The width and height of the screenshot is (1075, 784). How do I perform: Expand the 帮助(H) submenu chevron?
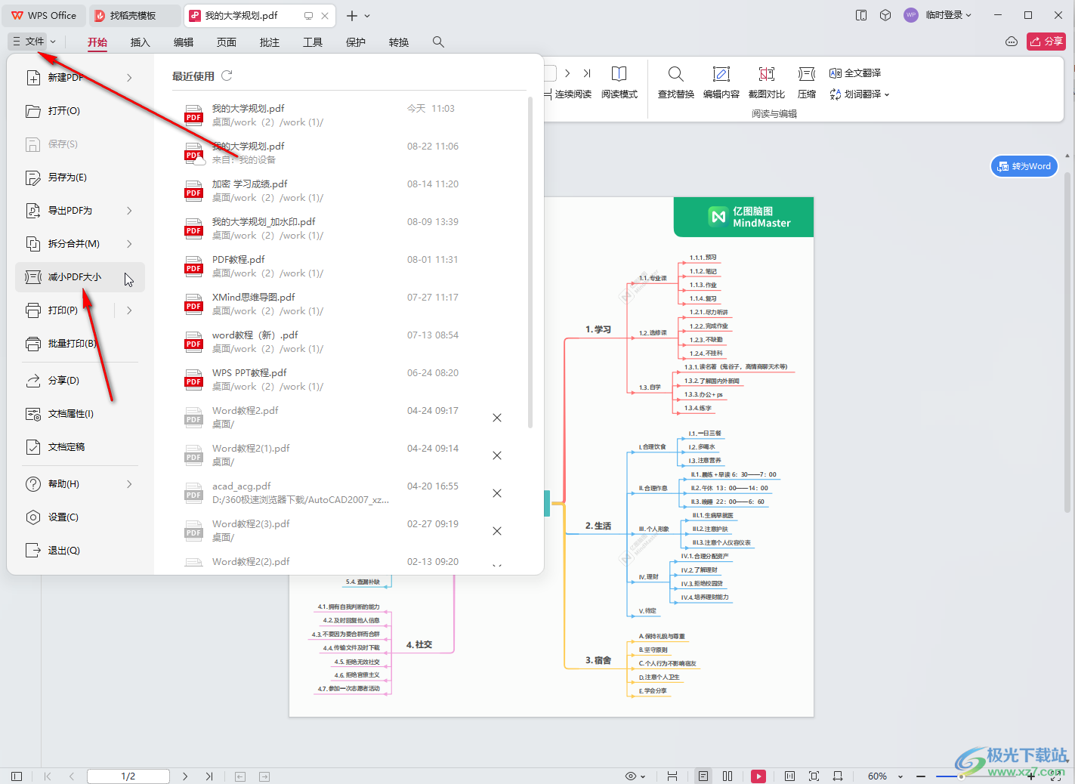tap(129, 483)
